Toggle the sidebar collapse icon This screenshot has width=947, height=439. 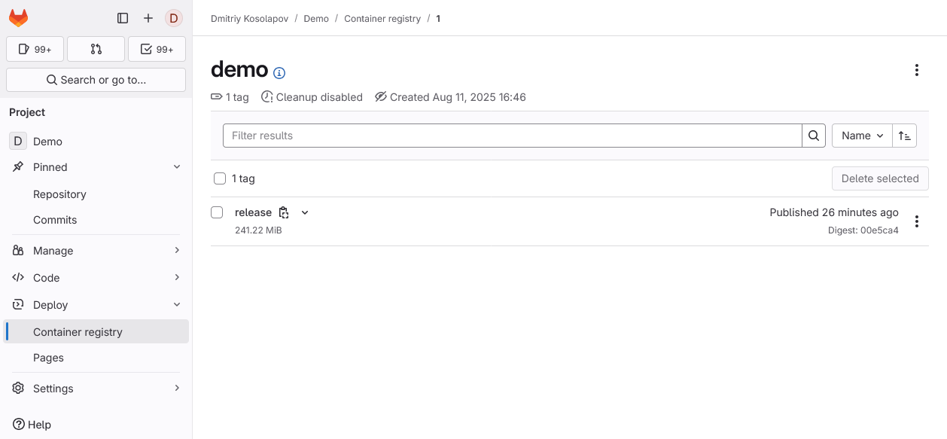[123, 18]
